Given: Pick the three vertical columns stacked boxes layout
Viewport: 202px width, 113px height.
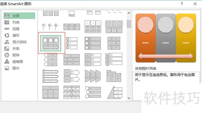Looking at the screenshot, I should tap(93, 27).
